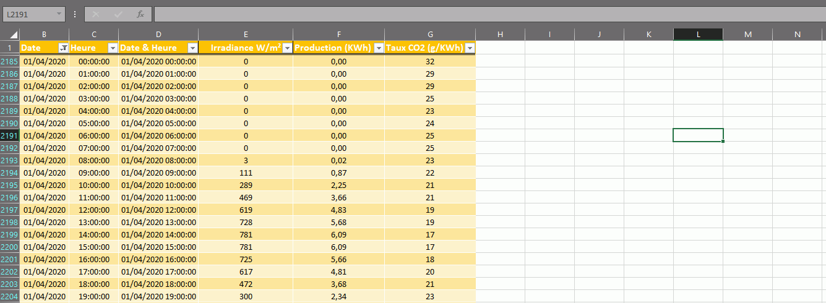Select the Production cell showing 6,09 at 14:00:00
Screen dimensions: 826x303
tap(338, 234)
